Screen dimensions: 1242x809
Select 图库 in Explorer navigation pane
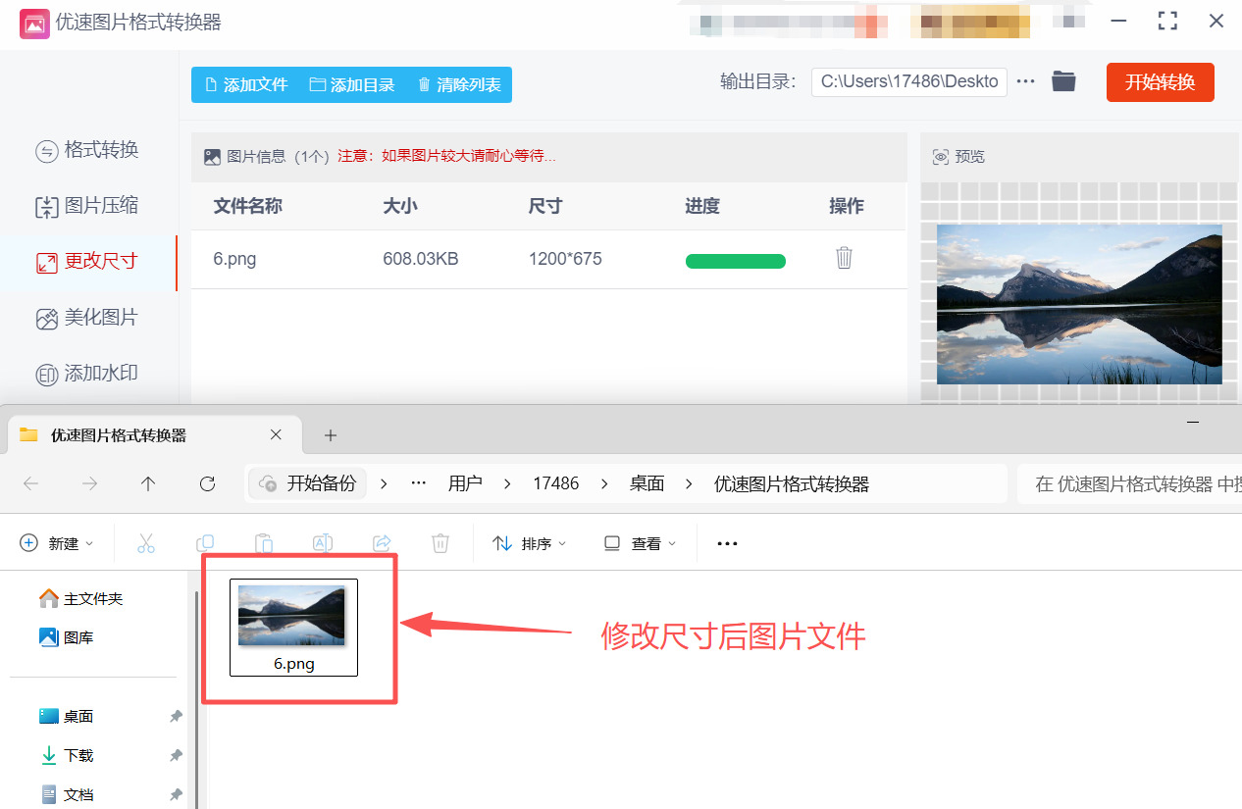(x=67, y=637)
